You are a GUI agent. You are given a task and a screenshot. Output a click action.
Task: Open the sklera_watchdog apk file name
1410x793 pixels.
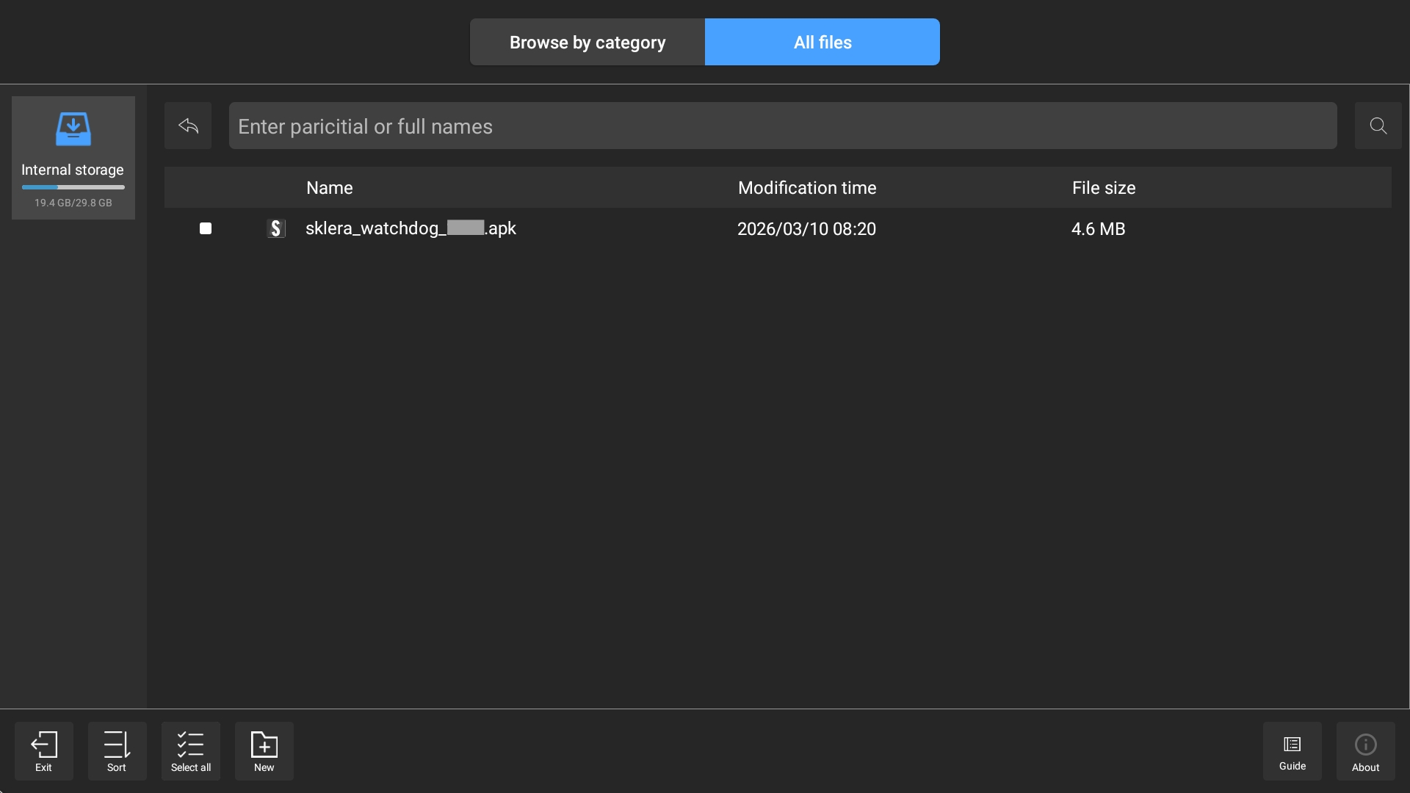[411, 228]
